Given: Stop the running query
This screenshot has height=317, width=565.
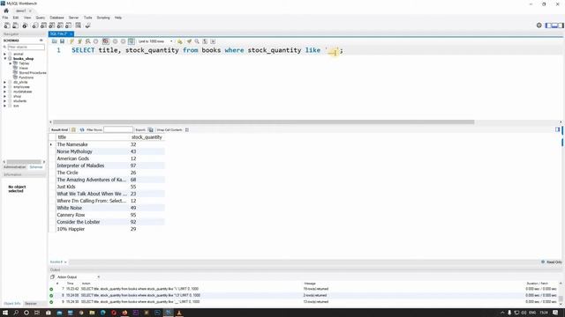Looking at the screenshot, I should click(x=95, y=41).
